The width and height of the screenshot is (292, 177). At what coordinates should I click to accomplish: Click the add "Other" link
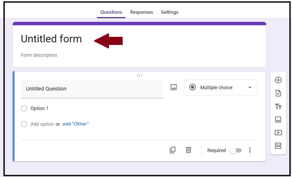76,124
